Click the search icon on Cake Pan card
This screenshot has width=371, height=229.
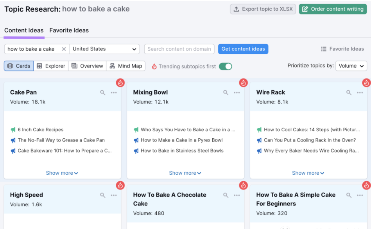coord(102,93)
